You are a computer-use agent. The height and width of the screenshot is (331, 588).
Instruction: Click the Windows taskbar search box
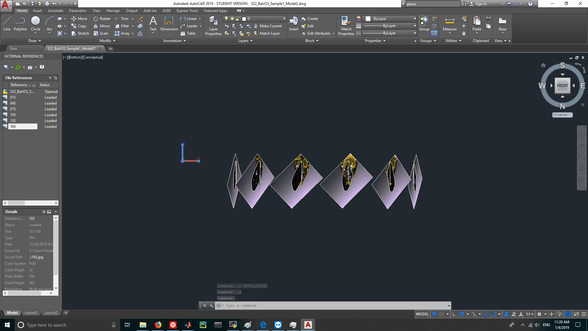coord(67,325)
